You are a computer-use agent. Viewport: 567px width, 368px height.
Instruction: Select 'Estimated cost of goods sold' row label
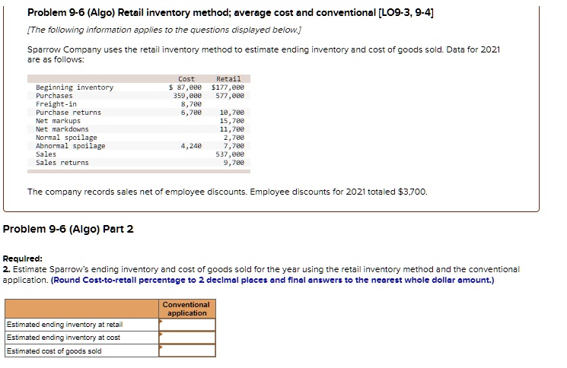[54, 351]
